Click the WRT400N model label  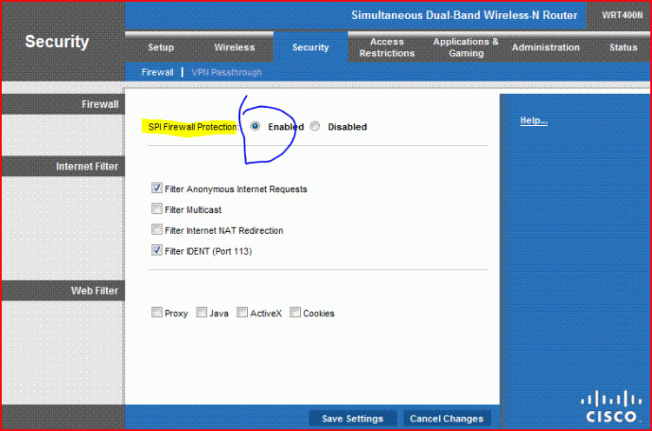[622, 15]
